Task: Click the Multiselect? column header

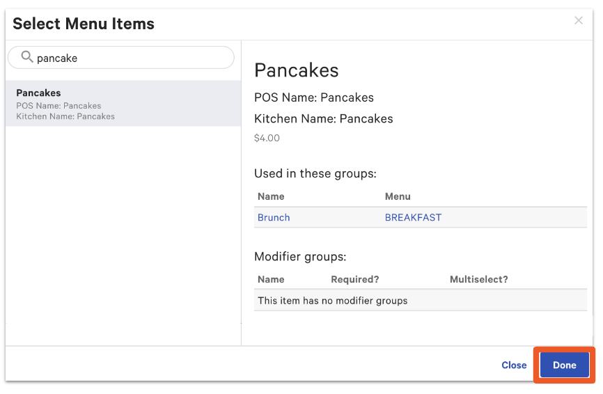Action: pos(479,279)
